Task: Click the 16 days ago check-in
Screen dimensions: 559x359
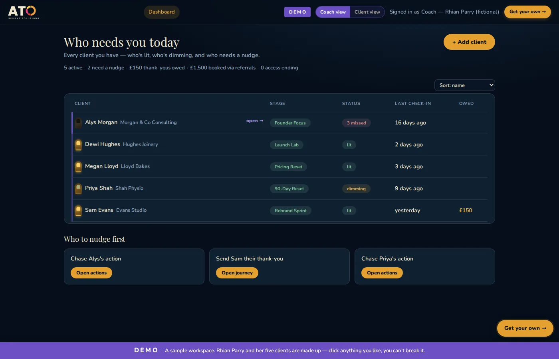Action: point(410,123)
